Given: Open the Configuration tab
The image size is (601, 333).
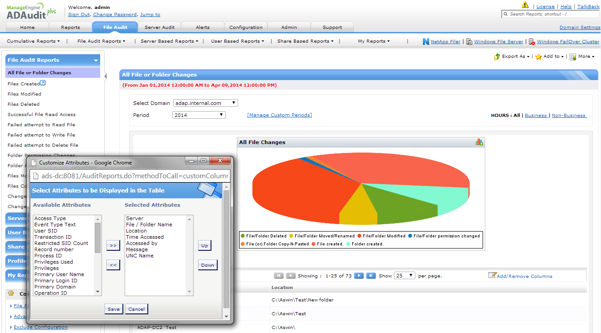Looking at the screenshot, I should coord(246,27).
